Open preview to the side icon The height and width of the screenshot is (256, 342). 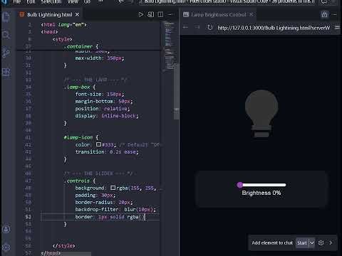tap(151, 15)
